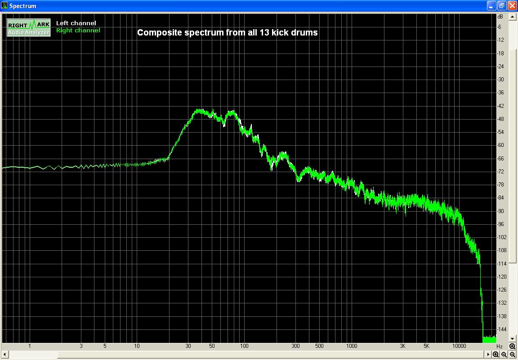The image size is (518, 360).
Task: Click the Spectrum window title bar icon
Action: tap(4, 5)
